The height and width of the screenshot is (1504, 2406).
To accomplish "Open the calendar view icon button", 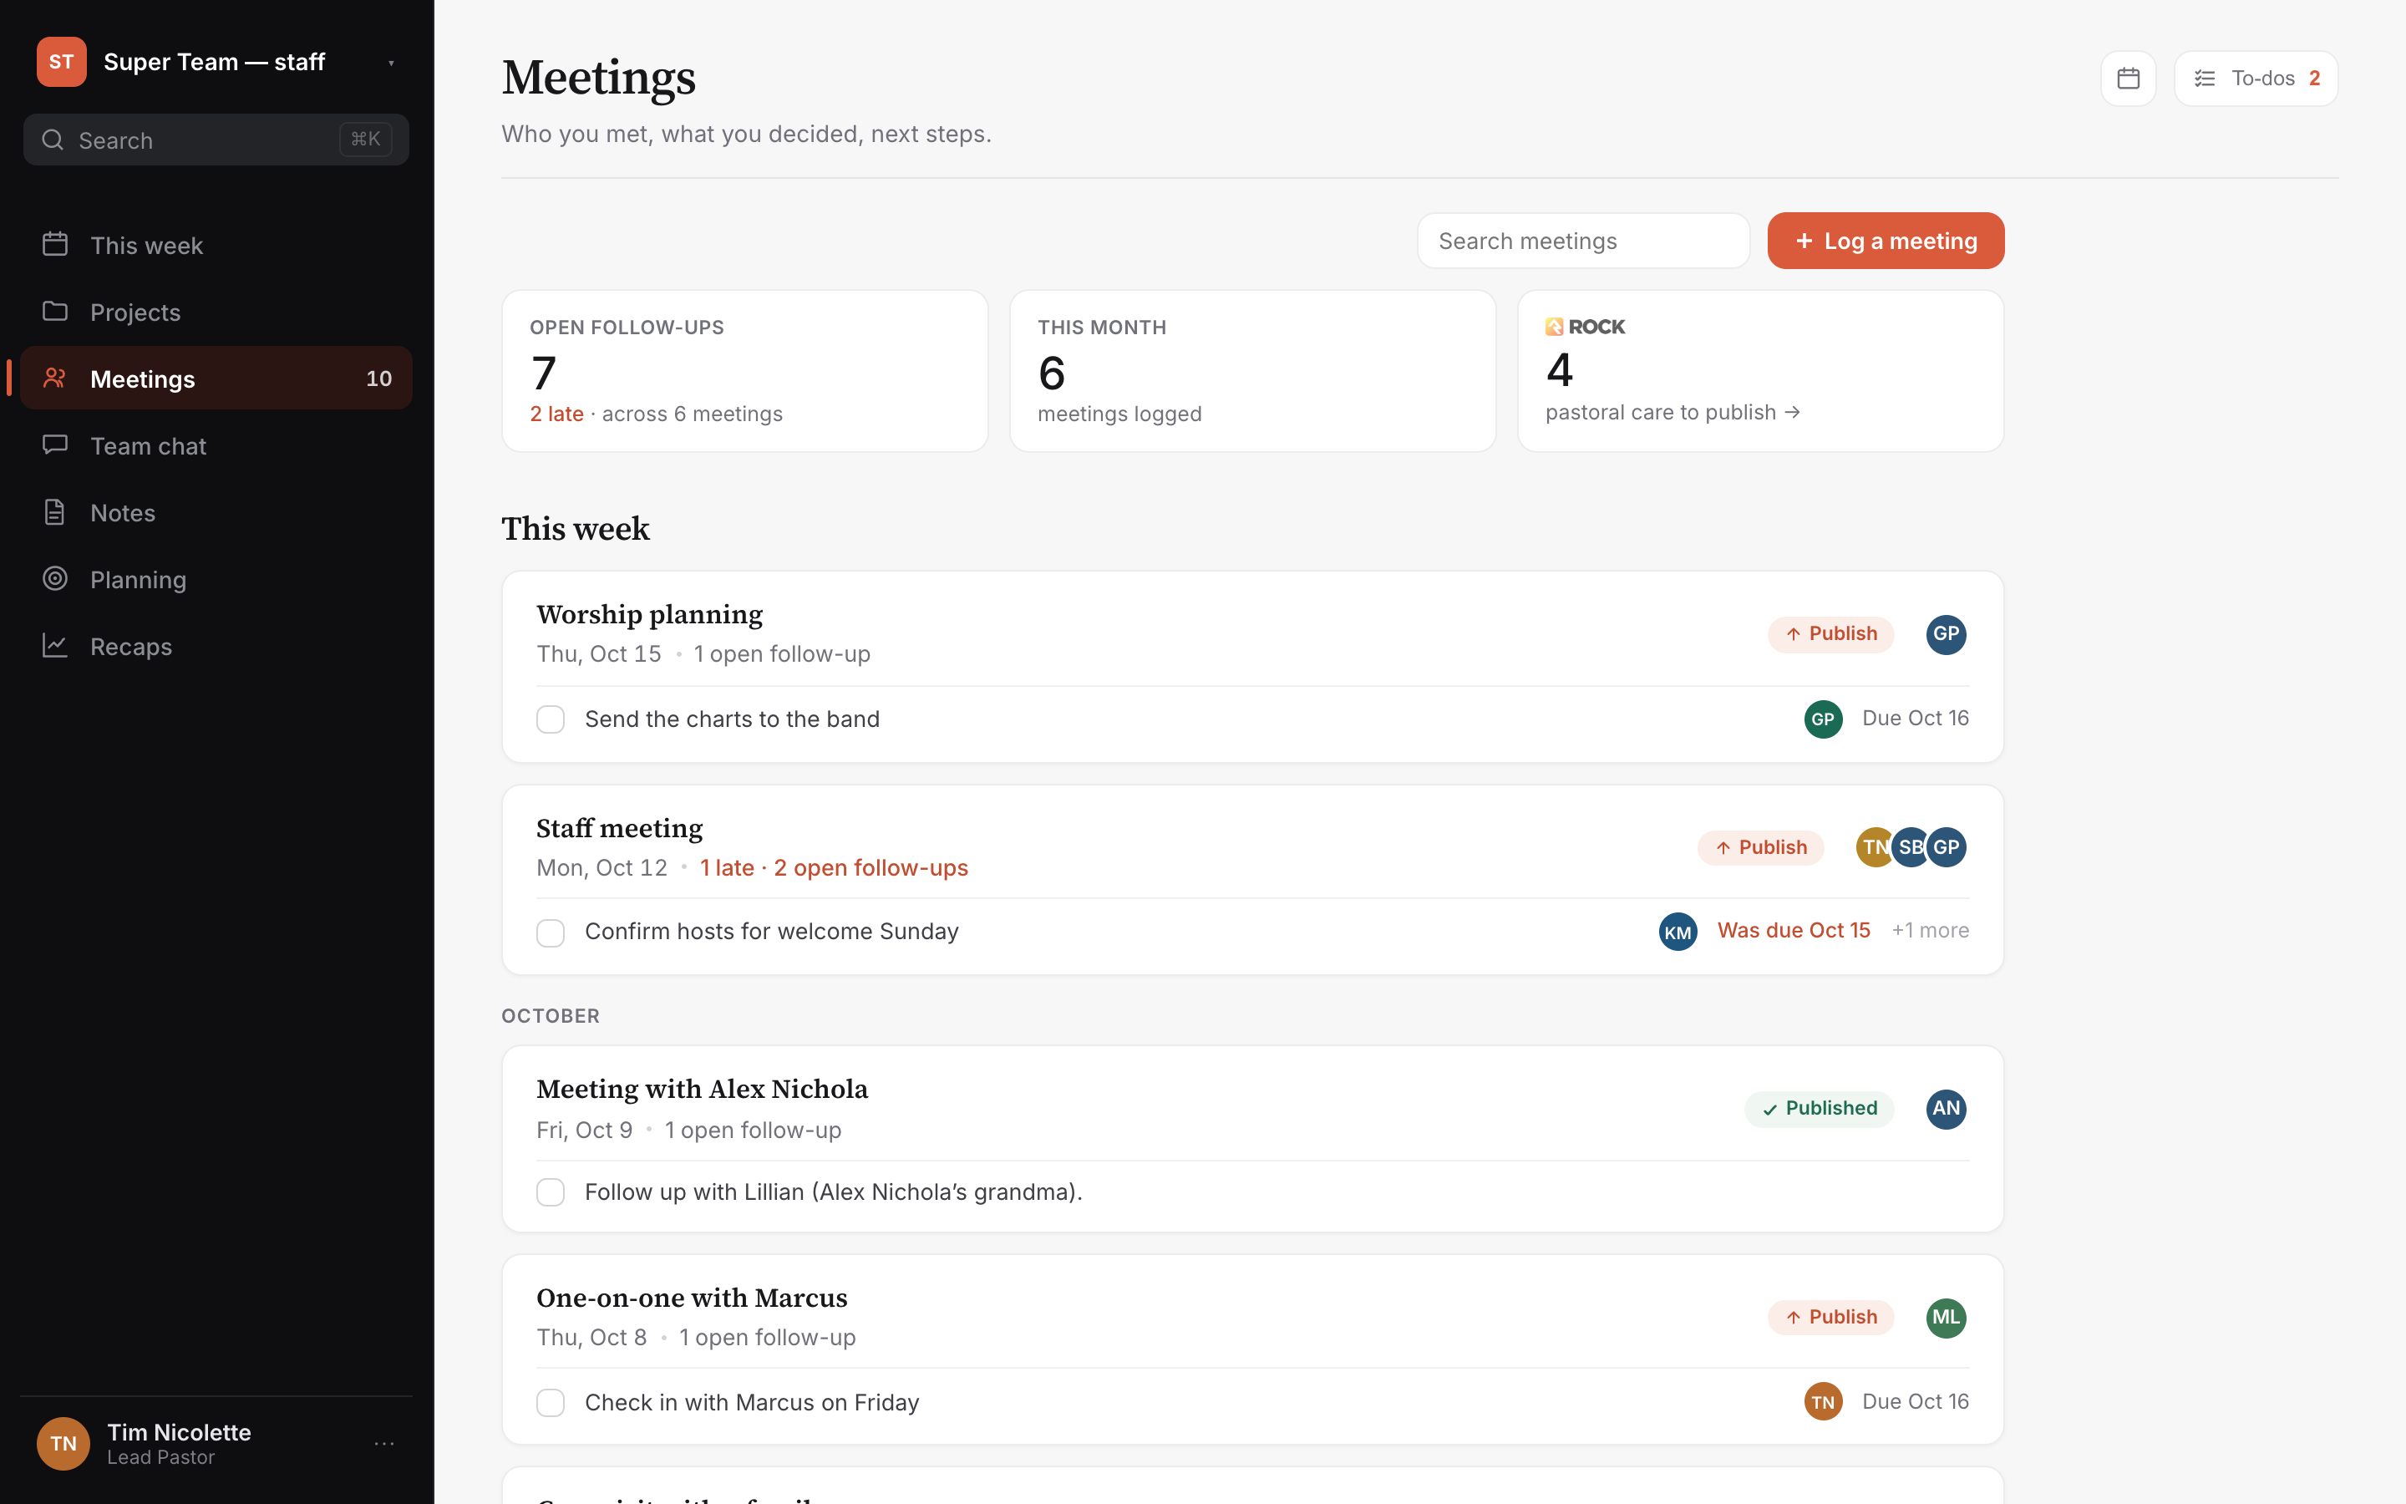I will pos(2128,78).
